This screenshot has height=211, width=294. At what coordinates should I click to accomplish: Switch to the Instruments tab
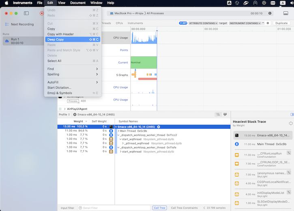(135, 23)
